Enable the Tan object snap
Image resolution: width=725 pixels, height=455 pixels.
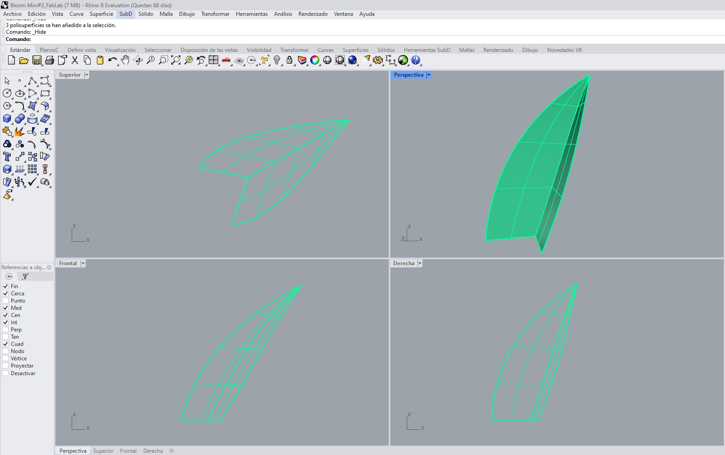(5, 336)
